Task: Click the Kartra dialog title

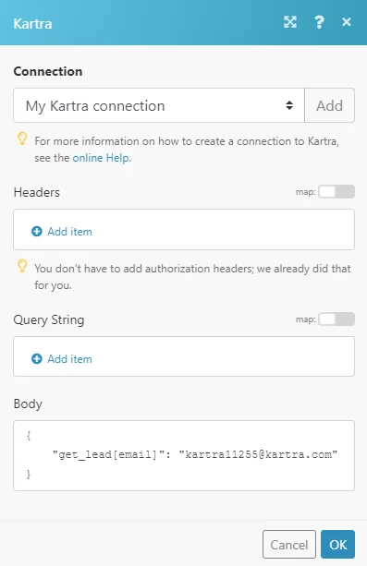Action: [32, 24]
